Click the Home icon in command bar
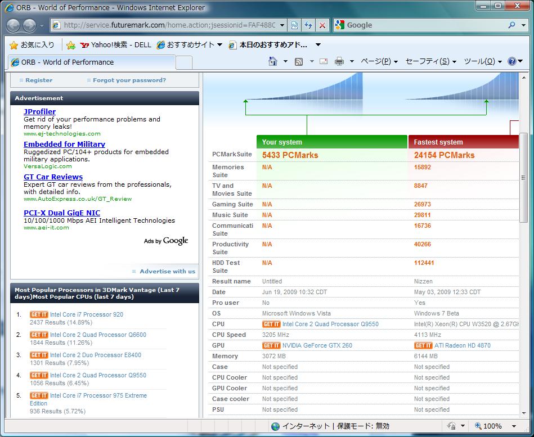Viewport: 534px width, 437px height. coord(273,62)
